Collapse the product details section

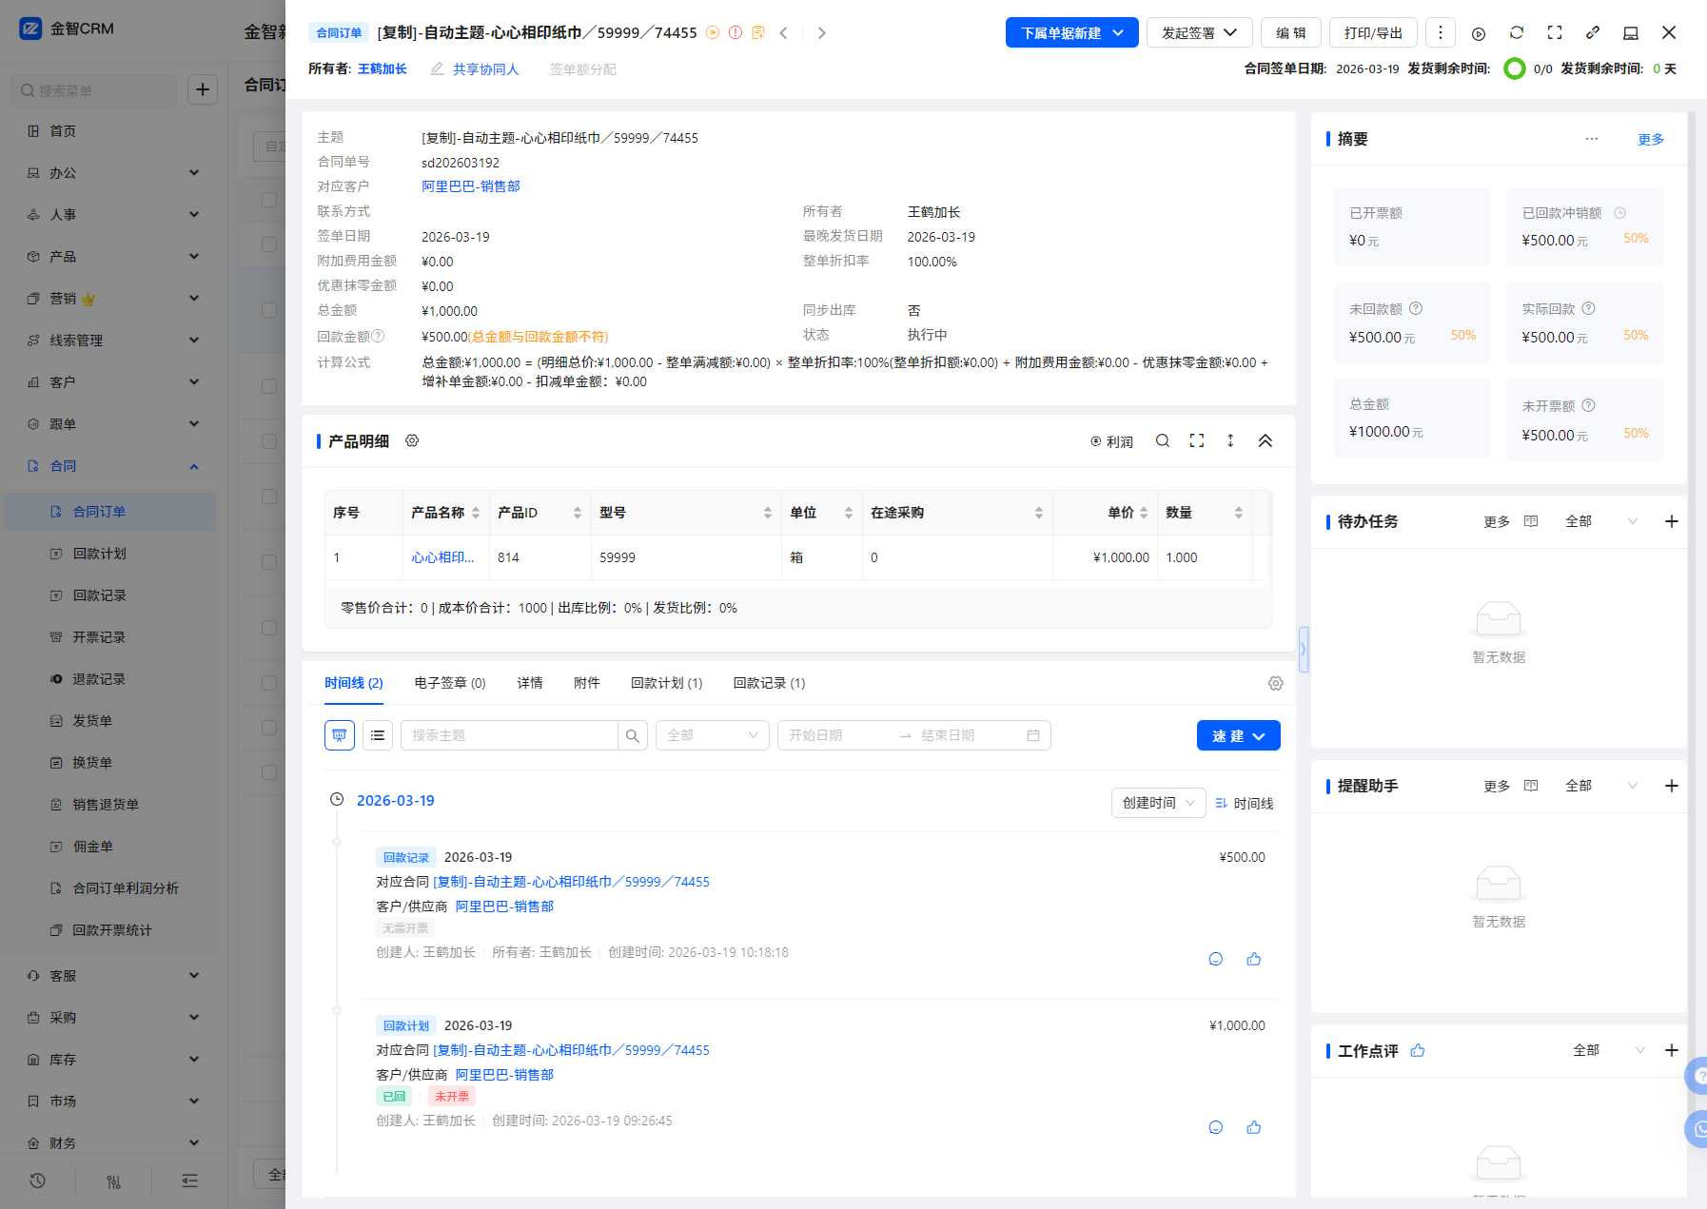[x=1266, y=441]
